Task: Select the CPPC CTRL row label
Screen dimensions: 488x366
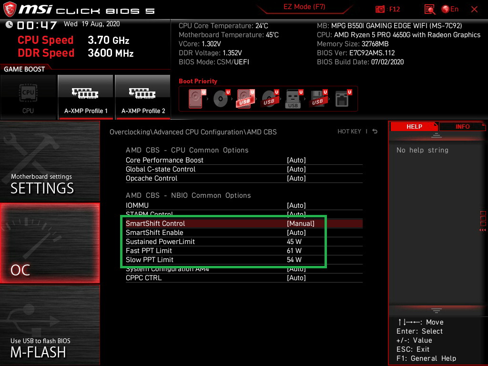Action: 144,278
